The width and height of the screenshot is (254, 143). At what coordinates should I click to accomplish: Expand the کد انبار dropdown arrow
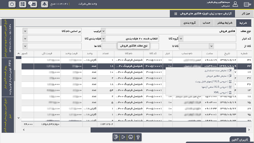(x=181, y=39)
